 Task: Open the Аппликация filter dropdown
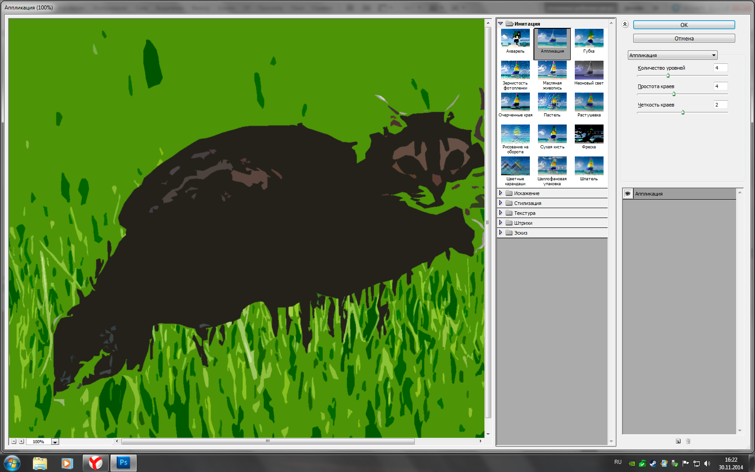coord(672,55)
